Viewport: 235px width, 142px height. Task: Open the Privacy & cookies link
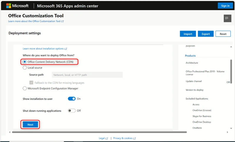[124, 138]
